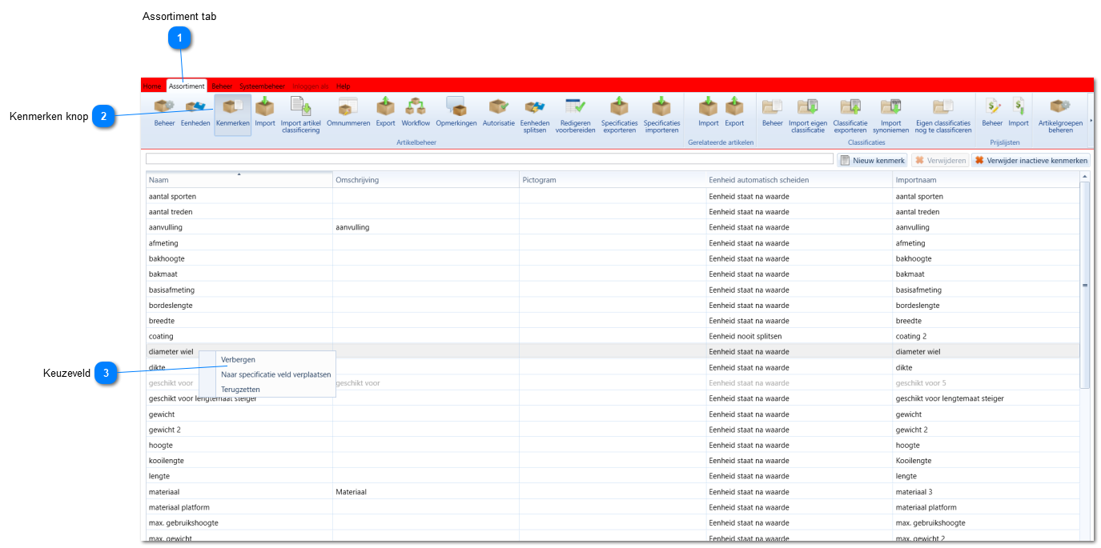This screenshot has height=548, width=1101.
Task: Click the table scrollbar up arrow
Action: coord(1085,176)
